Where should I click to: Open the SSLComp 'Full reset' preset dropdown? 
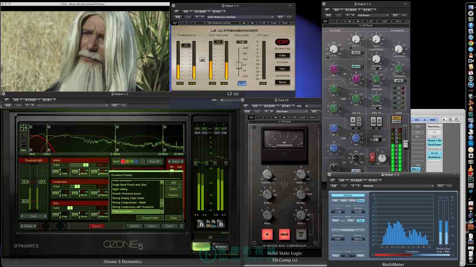point(292,111)
